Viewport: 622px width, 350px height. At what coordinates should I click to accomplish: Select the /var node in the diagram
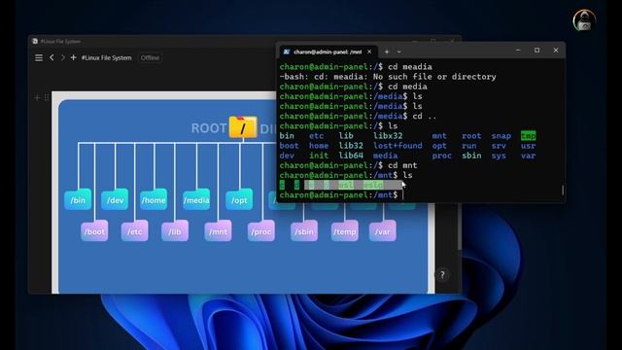click(382, 231)
